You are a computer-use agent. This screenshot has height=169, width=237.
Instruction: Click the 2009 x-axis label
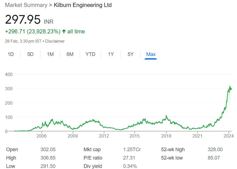pos(73,136)
